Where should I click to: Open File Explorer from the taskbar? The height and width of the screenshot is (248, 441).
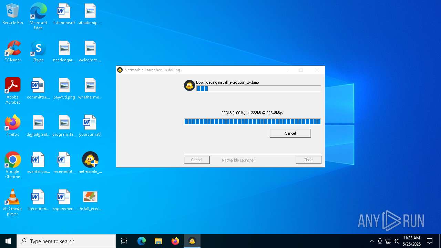click(158, 241)
